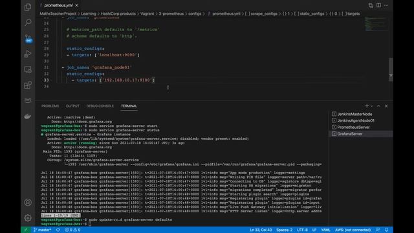Click the editor minimap
Viewport: 414px width, 233px height.
coord(376,24)
